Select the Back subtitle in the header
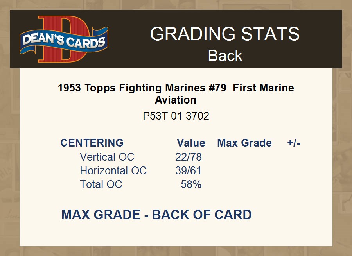The image size is (352, 256). tap(225, 55)
